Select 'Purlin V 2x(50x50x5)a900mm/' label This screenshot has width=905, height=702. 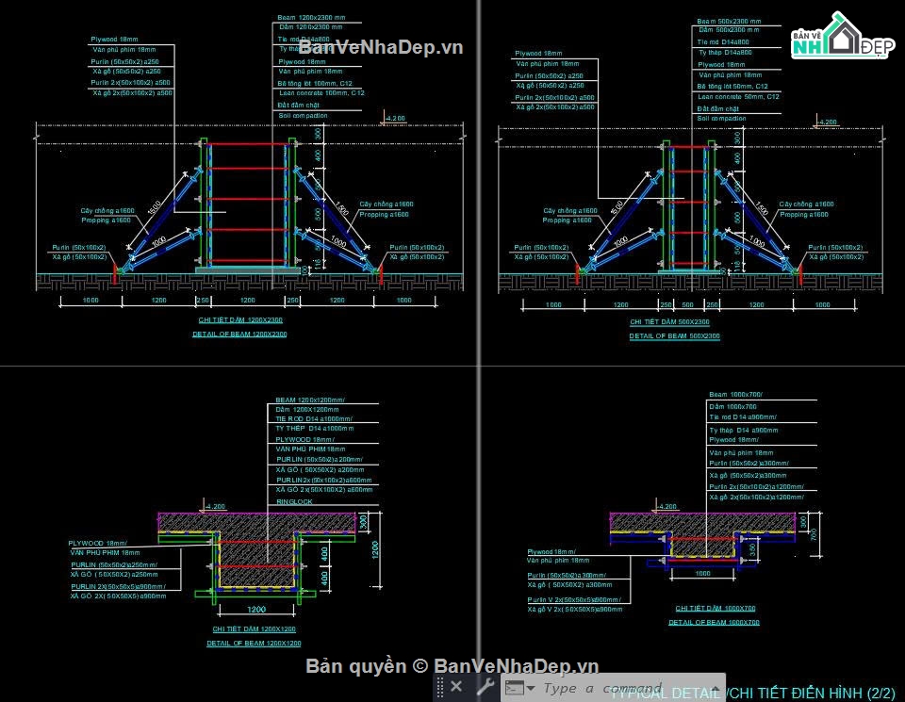(574, 600)
